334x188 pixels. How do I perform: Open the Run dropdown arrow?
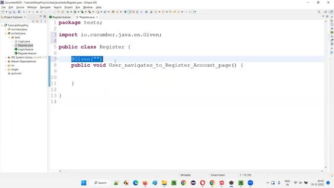(x=78, y=12)
